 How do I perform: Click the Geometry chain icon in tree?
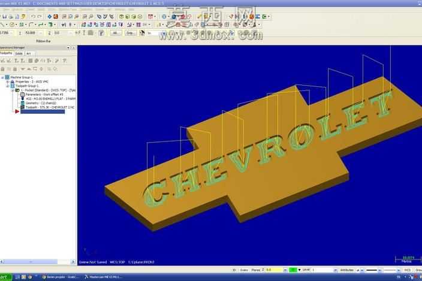tap(23, 103)
